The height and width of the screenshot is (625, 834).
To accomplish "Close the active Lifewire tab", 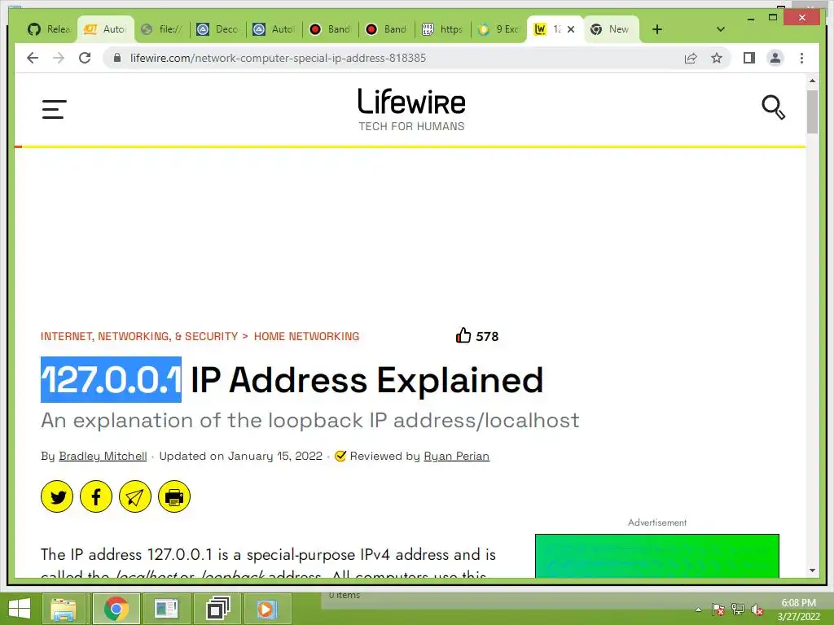I will 571,29.
